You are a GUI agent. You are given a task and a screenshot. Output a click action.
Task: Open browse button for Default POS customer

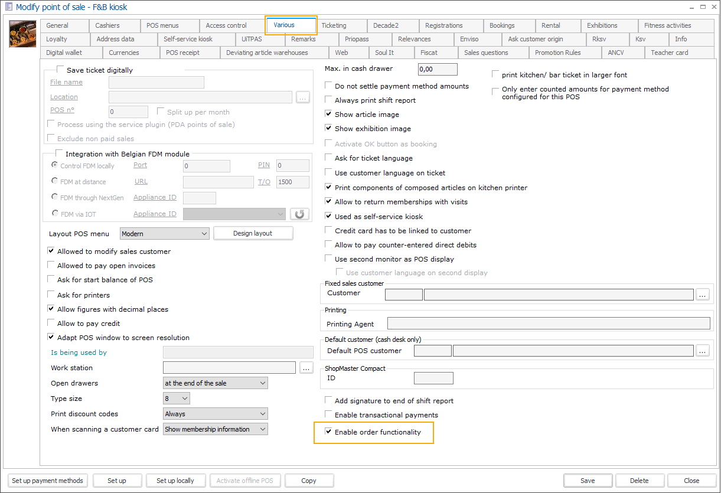click(702, 351)
